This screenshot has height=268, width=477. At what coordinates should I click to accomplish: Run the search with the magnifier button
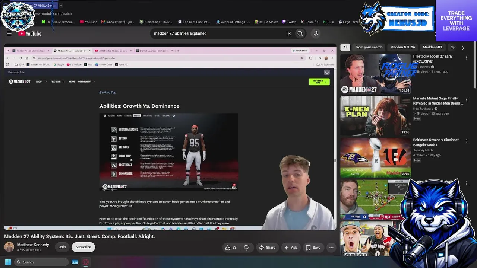(x=300, y=33)
